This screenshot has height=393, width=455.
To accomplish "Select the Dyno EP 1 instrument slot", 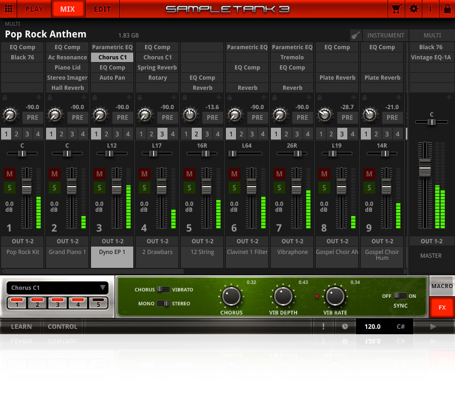I will 112,252.
